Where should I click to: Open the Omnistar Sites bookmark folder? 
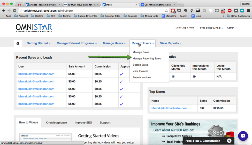pos(110,16)
